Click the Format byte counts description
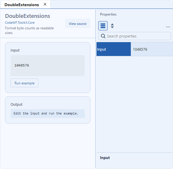 [29, 30]
